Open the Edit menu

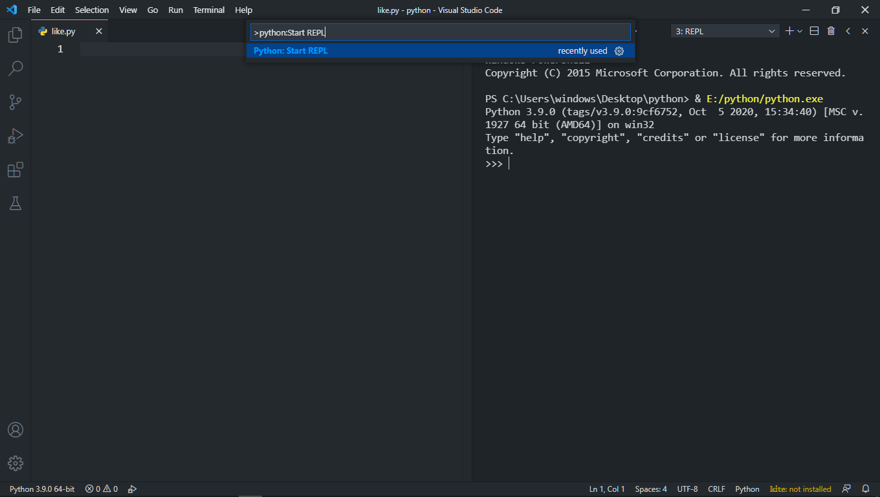58,10
